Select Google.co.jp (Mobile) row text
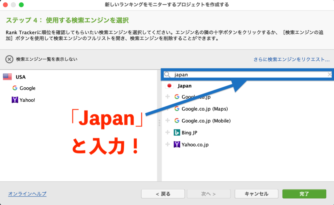Screen dimensions: 334x205 click(206, 121)
